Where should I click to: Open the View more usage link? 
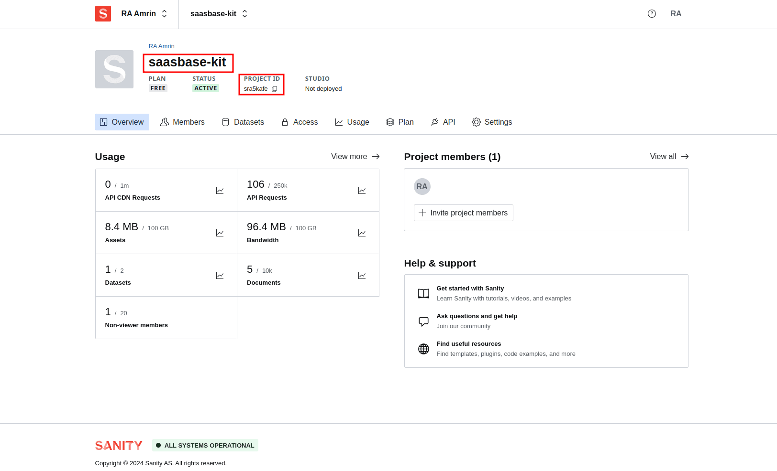355,156
